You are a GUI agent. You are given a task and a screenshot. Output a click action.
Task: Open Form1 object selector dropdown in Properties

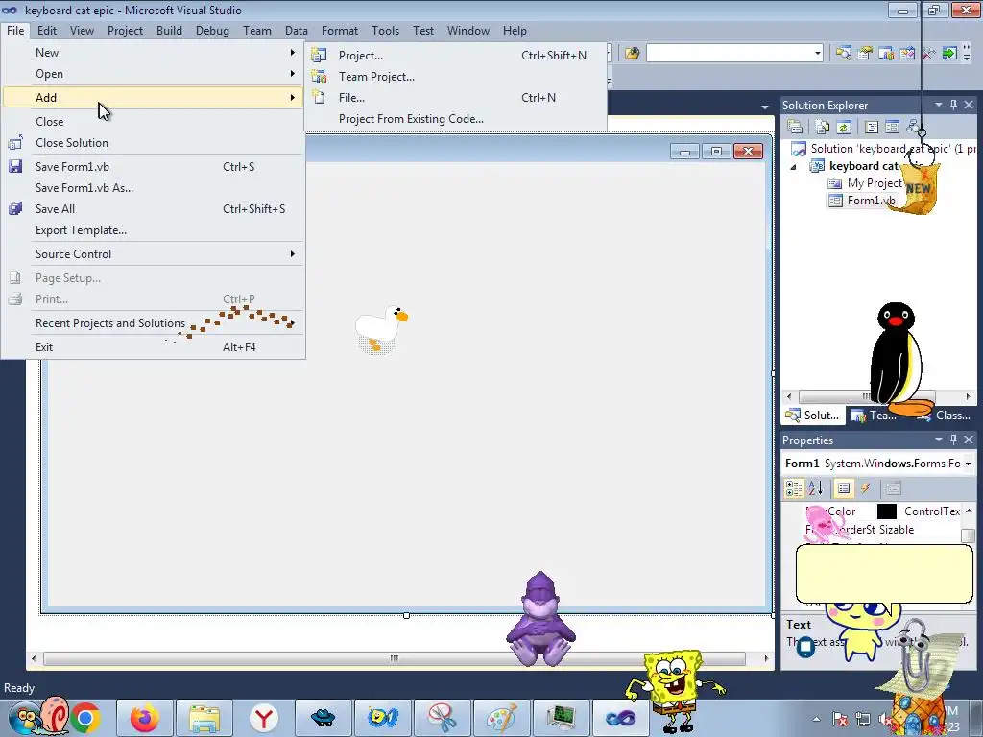click(x=968, y=464)
